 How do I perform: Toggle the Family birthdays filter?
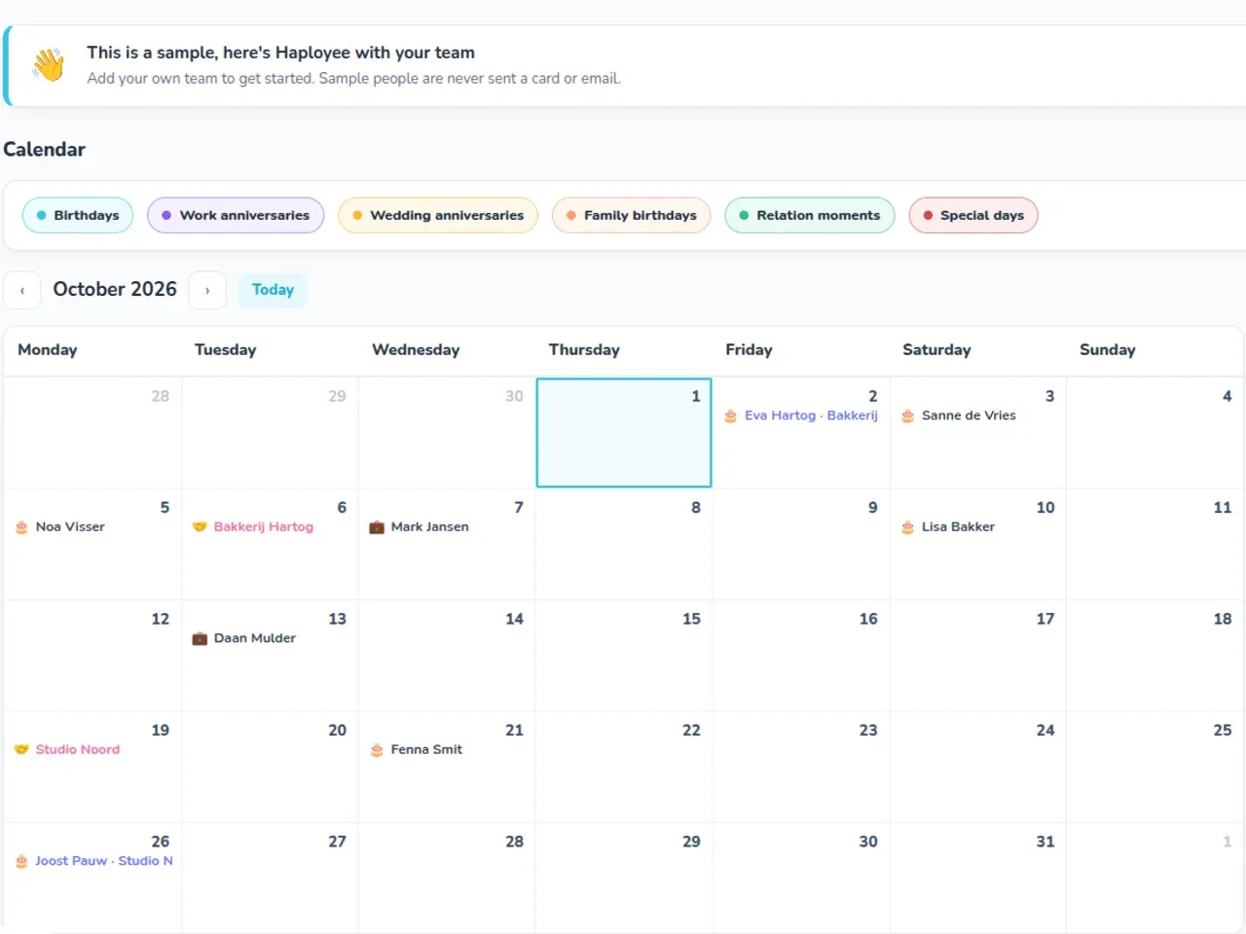[x=632, y=216]
